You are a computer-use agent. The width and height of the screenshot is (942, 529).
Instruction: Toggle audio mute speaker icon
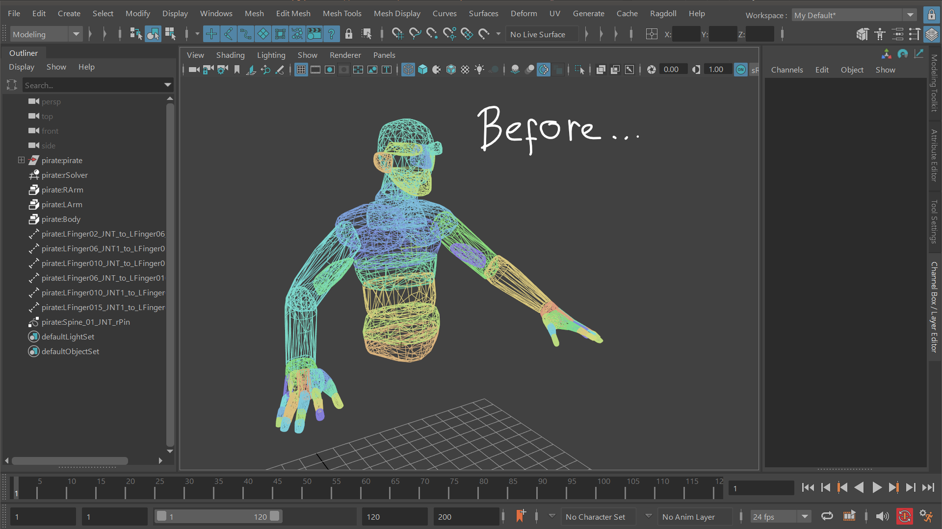click(882, 516)
